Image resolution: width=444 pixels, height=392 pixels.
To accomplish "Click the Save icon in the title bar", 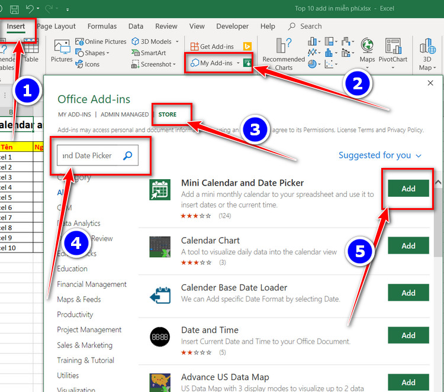I will (14, 9).
